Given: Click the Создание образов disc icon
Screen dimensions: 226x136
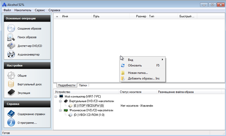Looking at the screenshot, I should pyautogui.click(x=11, y=28).
